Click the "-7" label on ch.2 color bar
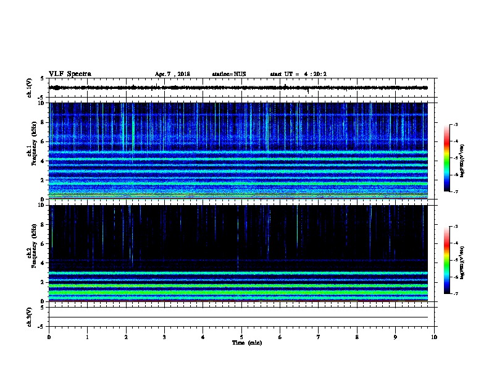The width and height of the screenshot is (489, 378). tap(455, 294)
